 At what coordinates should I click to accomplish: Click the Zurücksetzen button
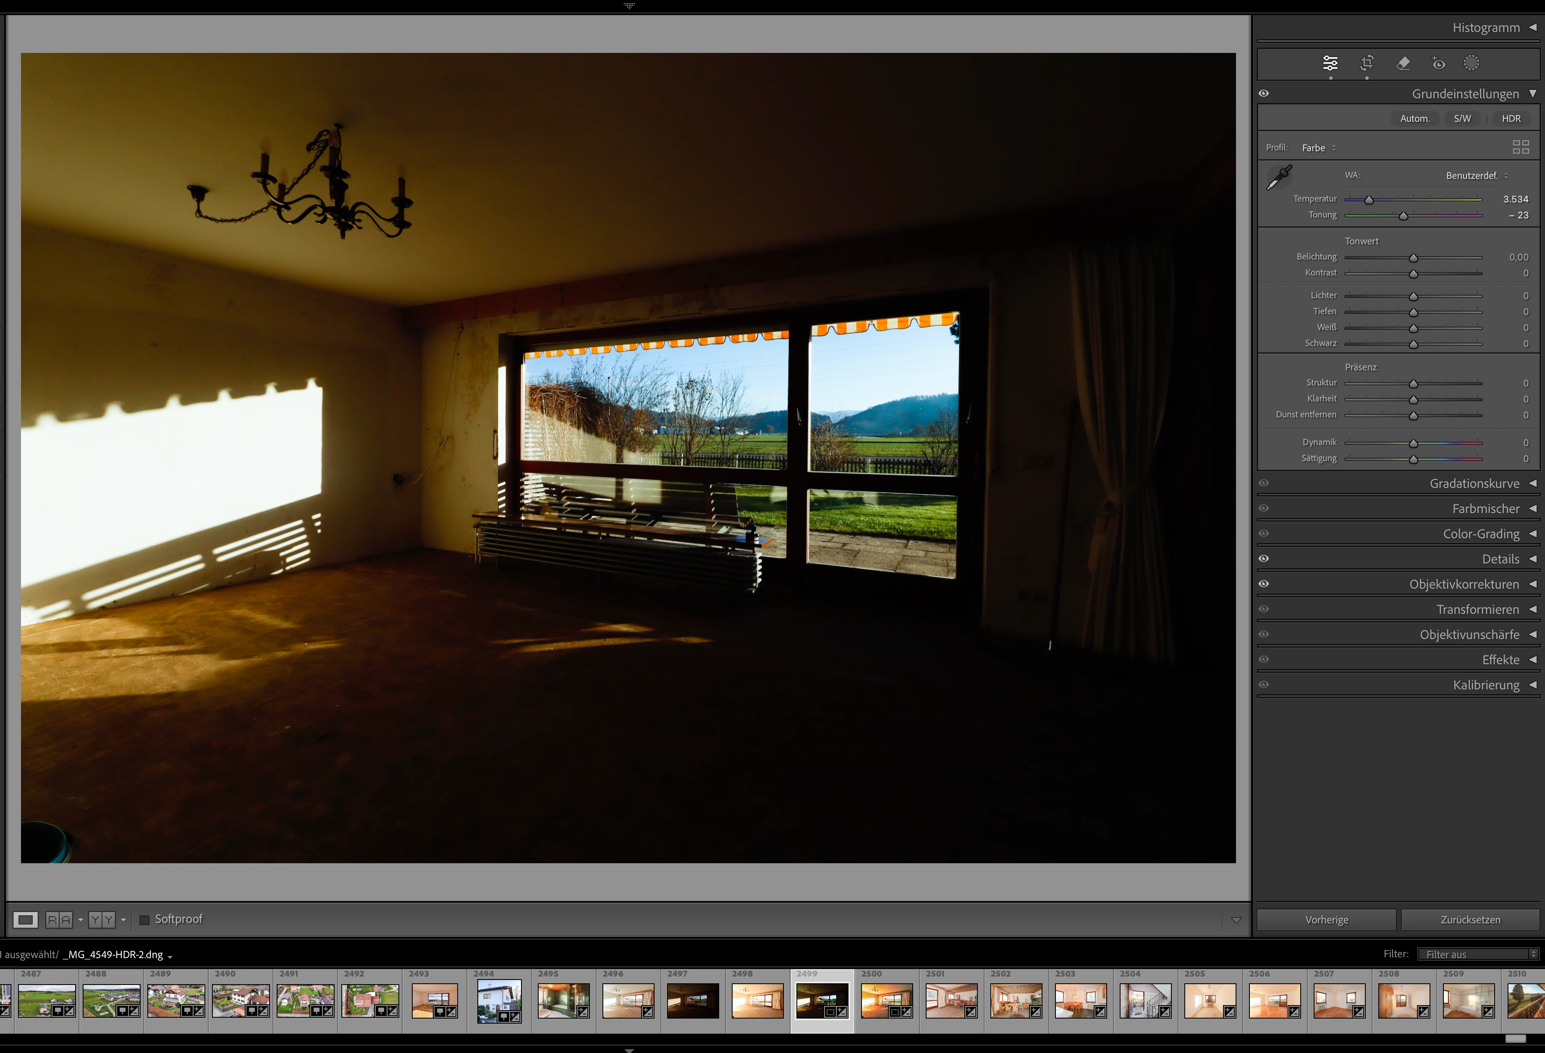1470,919
